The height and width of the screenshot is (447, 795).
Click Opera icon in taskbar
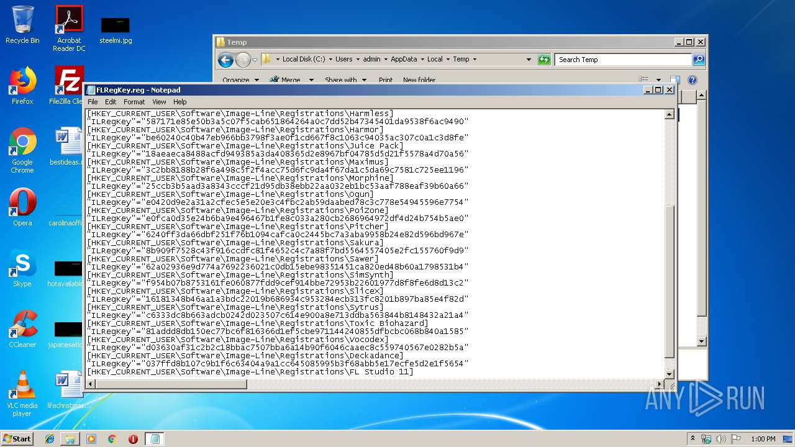click(x=133, y=439)
